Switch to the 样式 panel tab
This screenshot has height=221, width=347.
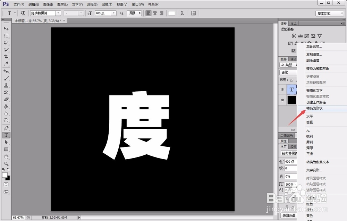[293, 24]
